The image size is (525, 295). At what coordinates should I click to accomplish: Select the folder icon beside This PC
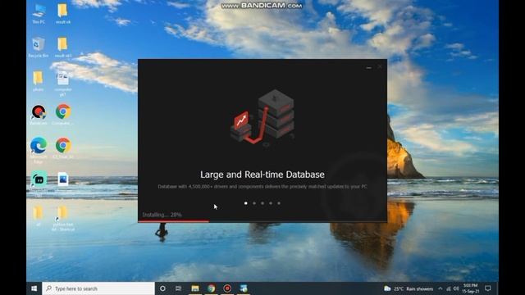pyautogui.click(x=62, y=14)
